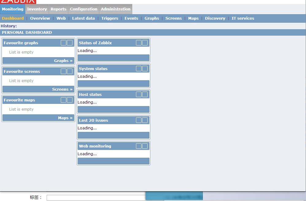Image resolution: width=306 pixels, height=201 pixels.
Task: Open the Inventory tab
Action: pos(37,9)
